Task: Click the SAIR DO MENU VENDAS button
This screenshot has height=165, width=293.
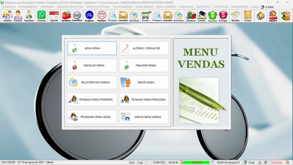Action: pos(144,117)
